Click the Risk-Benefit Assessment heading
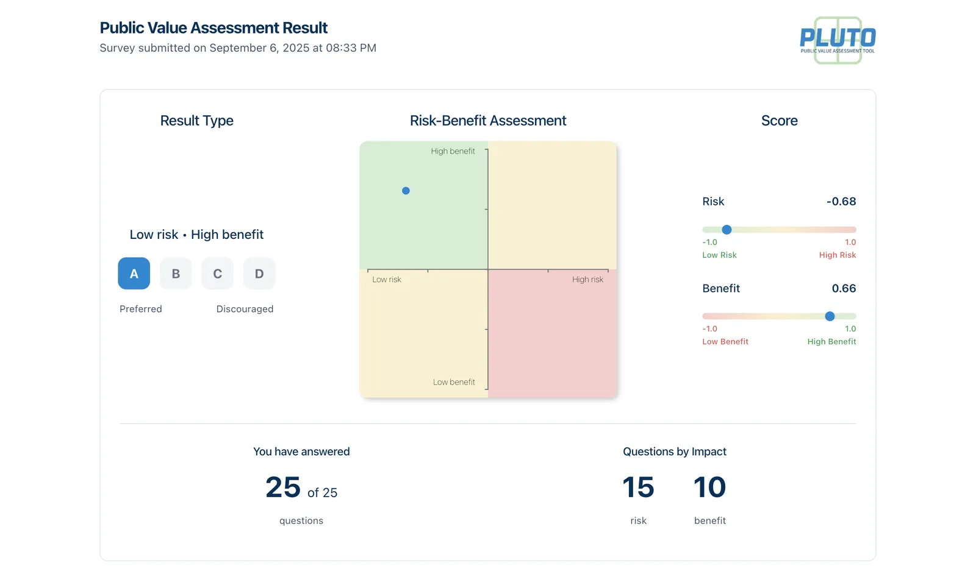 [488, 121]
